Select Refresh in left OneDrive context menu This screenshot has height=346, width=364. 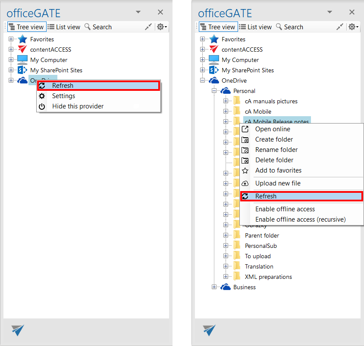click(x=99, y=86)
